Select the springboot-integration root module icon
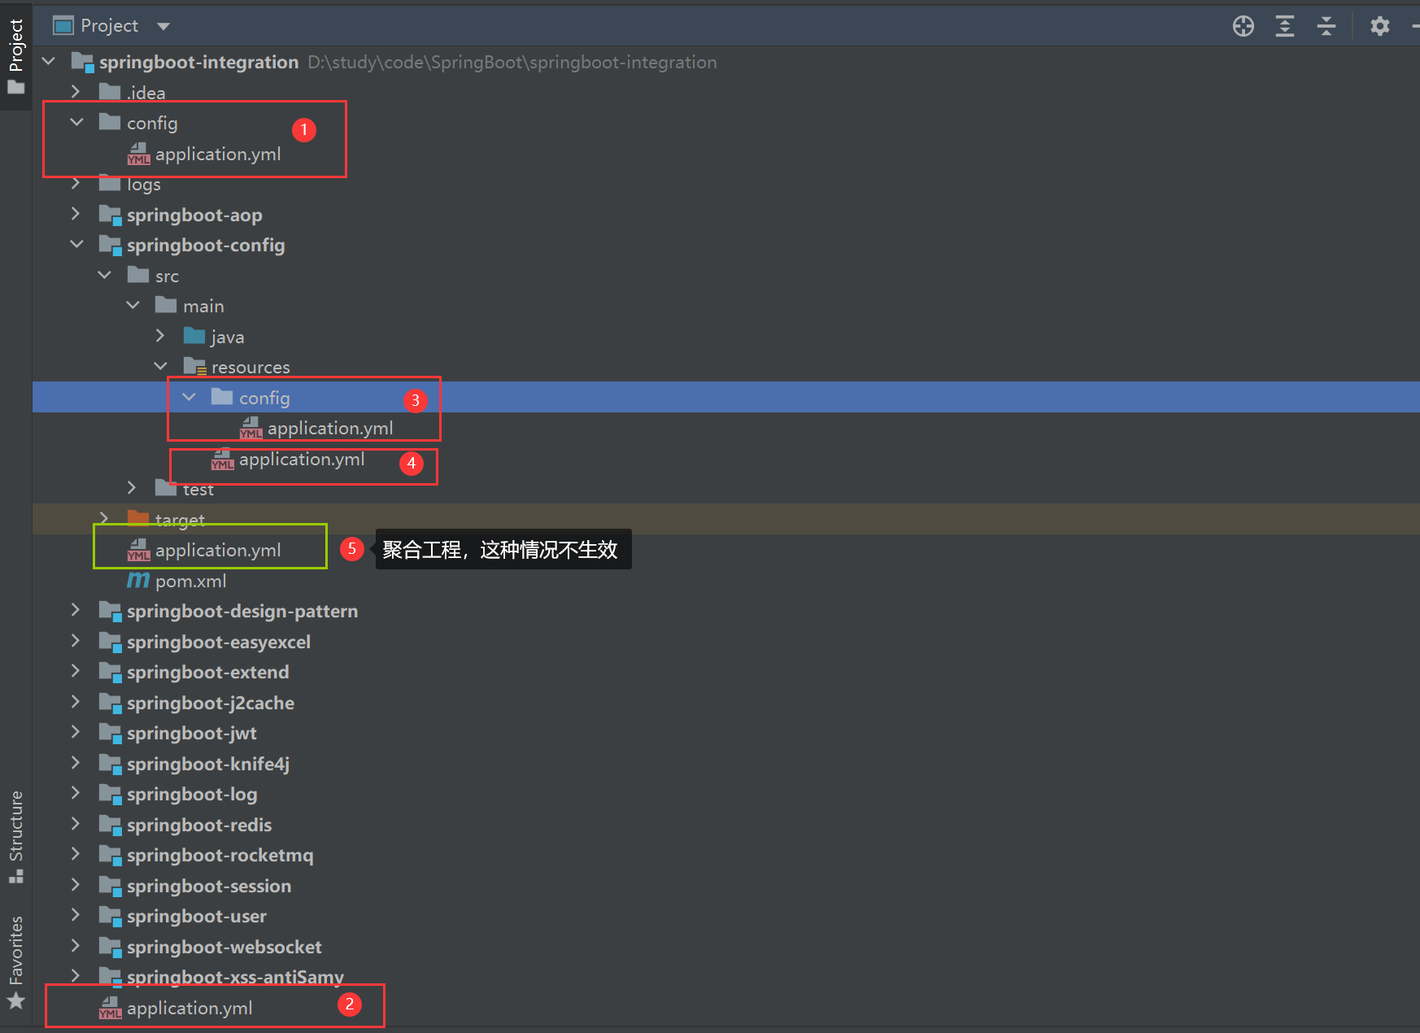Viewport: 1420px width, 1033px height. pos(83,62)
